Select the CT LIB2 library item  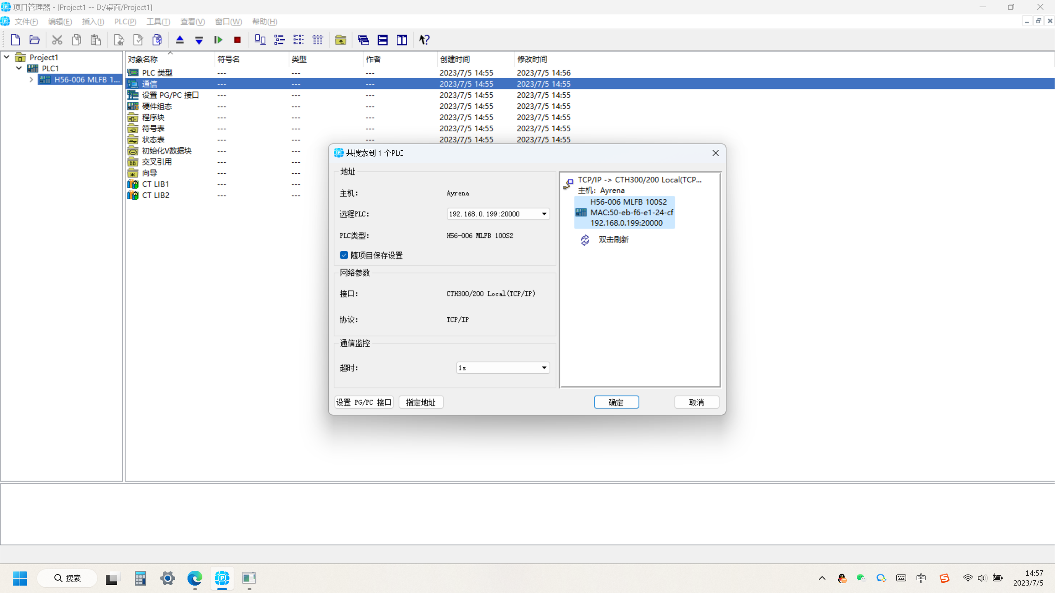(x=155, y=195)
